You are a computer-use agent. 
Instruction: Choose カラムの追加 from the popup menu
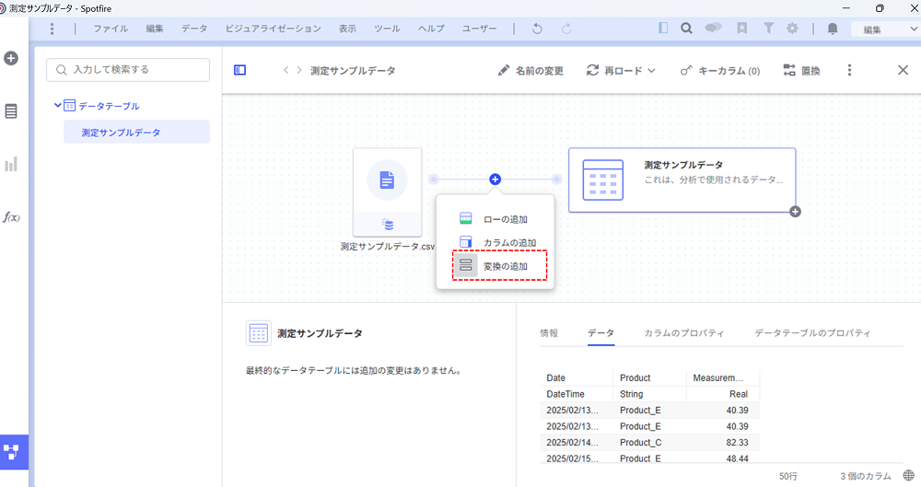(495, 242)
